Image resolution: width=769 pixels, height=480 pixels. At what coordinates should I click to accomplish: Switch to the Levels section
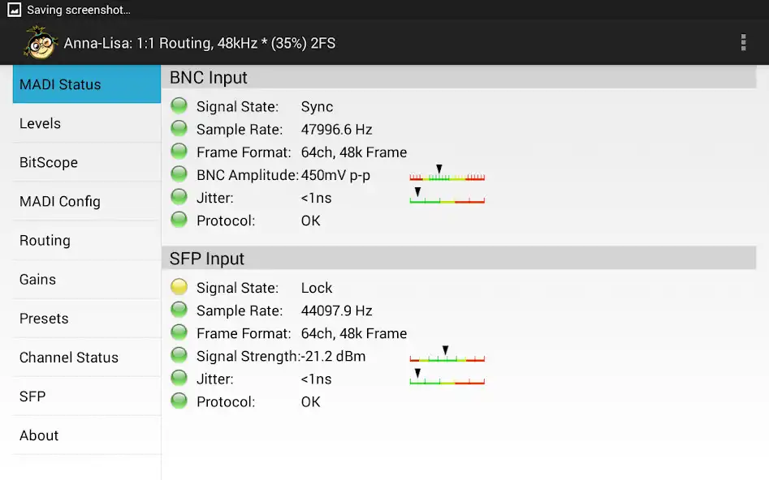pos(87,123)
